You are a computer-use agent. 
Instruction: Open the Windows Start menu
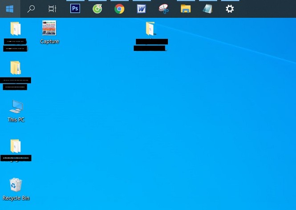pos(10,9)
